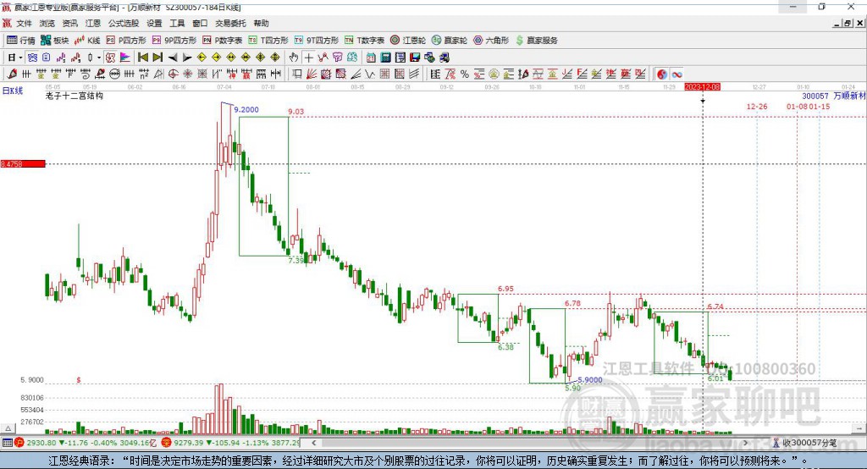Open the 9P四方形 tool
Screen dimensions: 867x469
coord(174,41)
